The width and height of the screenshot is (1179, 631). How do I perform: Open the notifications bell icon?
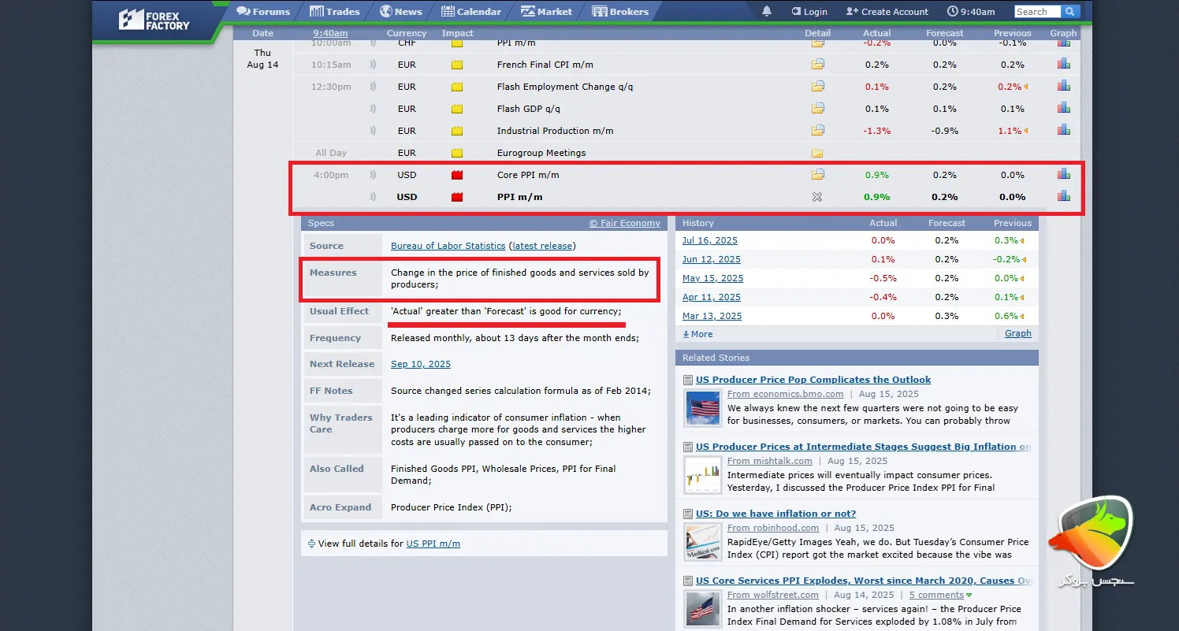(x=767, y=11)
